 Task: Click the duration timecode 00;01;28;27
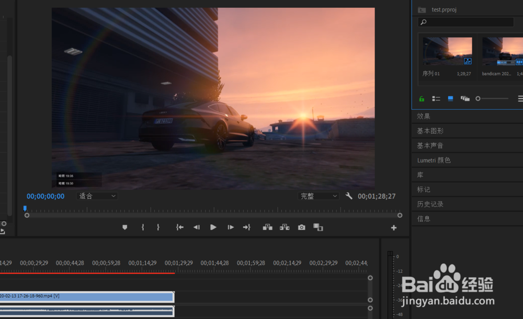click(377, 196)
